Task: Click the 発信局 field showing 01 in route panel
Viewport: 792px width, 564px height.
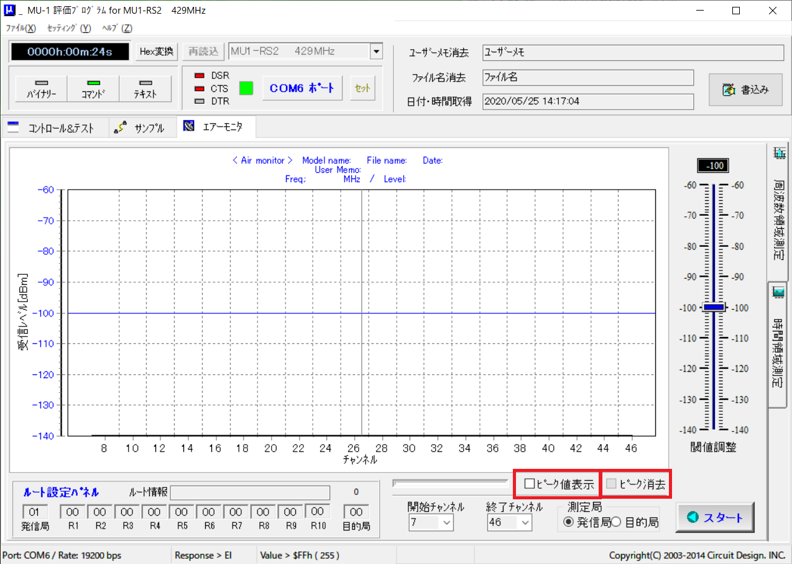Action: click(35, 512)
